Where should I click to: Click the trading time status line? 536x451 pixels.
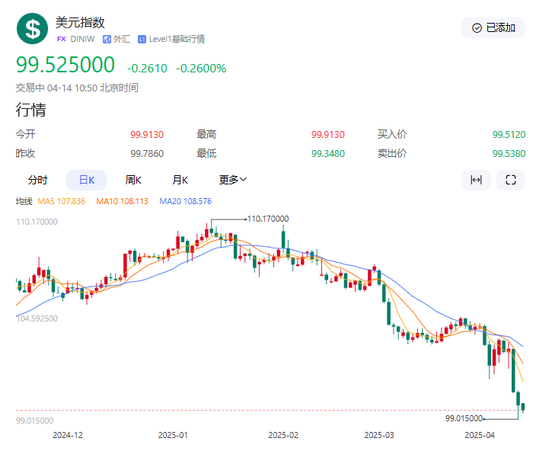[x=77, y=88]
